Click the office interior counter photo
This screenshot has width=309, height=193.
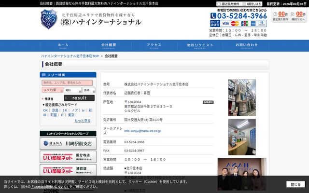[242, 137]
